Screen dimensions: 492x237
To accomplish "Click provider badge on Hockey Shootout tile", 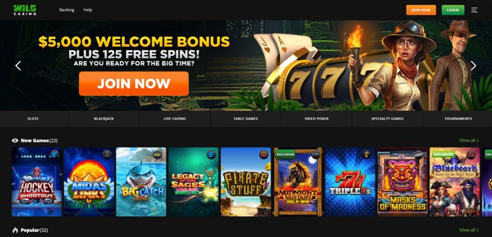I will pos(55,154).
